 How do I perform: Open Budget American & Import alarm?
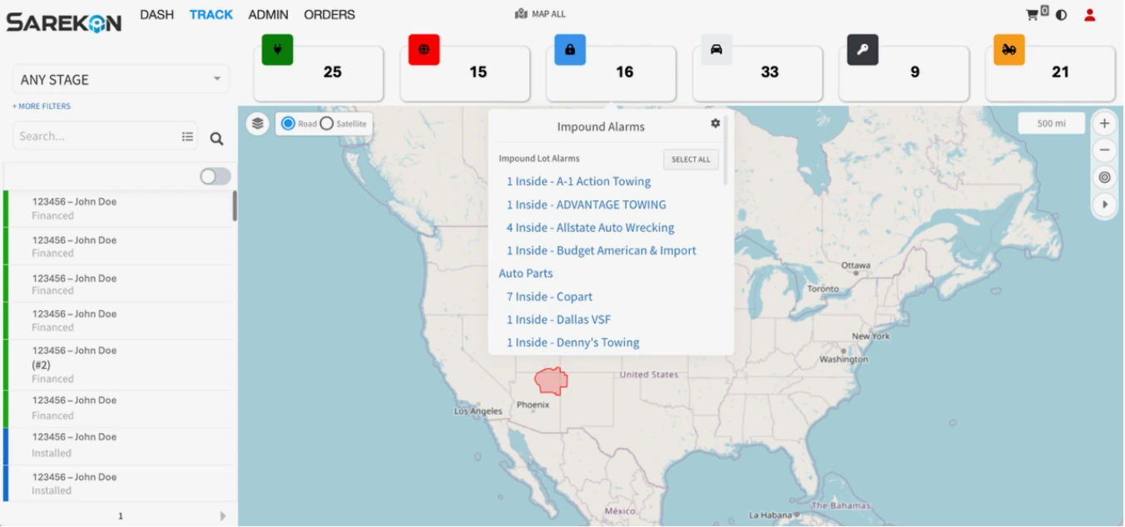click(x=601, y=251)
